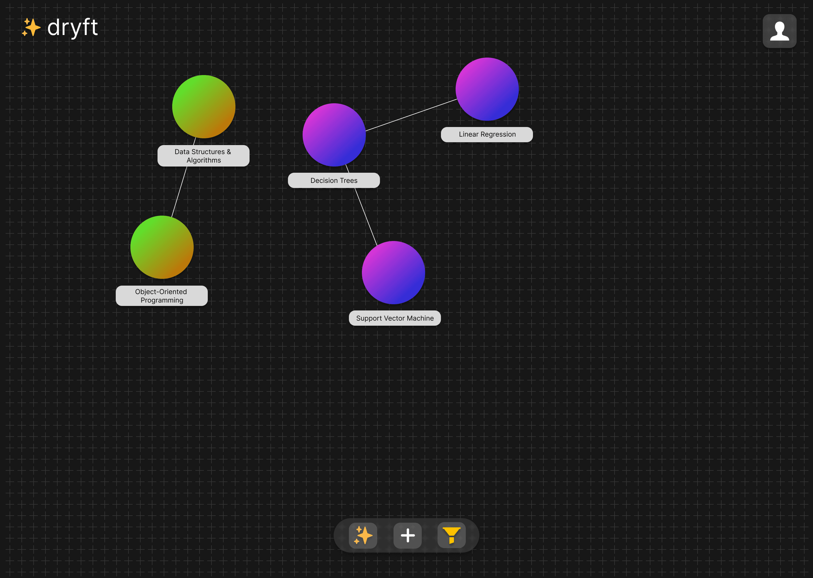Screen dimensions: 813x578
Task: Select the Support Vector Machine circle node
Action: pyautogui.click(x=393, y=272)
